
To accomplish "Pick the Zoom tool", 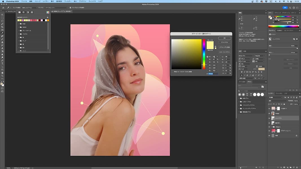I will tap(2, 76).
